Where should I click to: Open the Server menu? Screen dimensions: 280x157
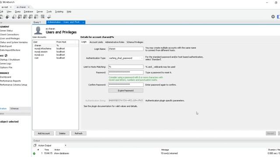40,12
